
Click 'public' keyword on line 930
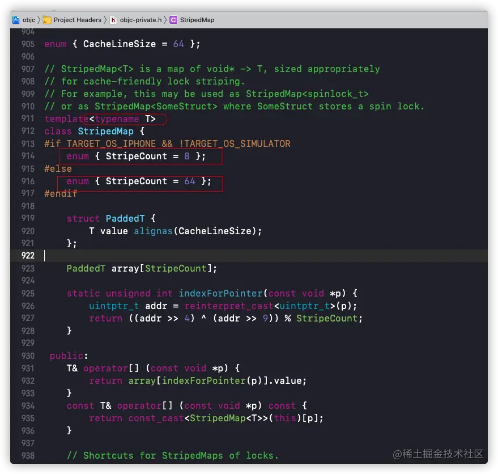(66, 355)
